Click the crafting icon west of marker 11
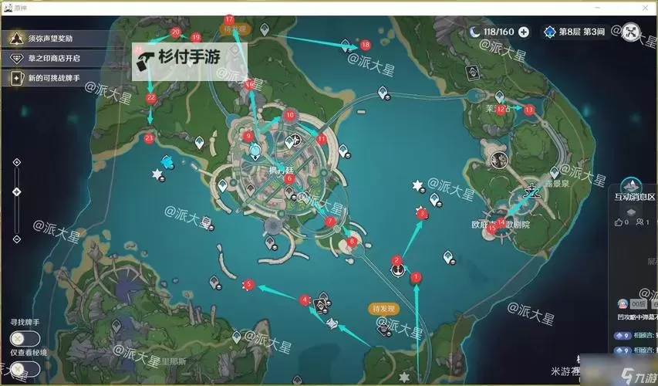The width and height of the screenshot is (658, 386). (x=296, y=139)
